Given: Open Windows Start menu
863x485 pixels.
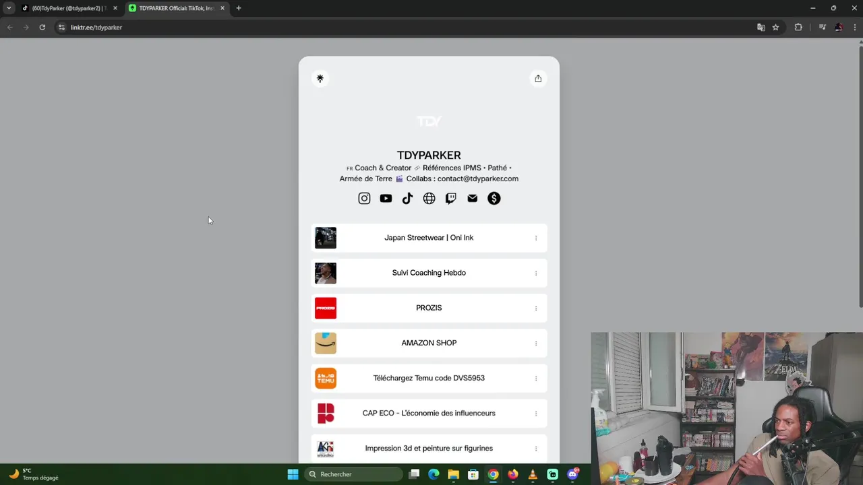Looking at the screenshot, I should 293,474.
